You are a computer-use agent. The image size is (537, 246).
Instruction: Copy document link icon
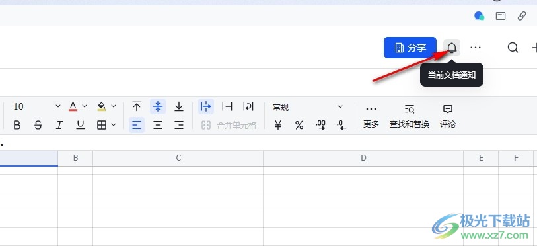pos(522,16)
